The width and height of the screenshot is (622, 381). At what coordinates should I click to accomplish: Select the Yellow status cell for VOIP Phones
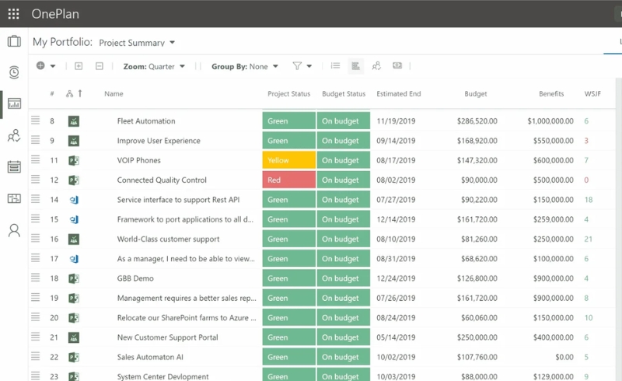[288, 160]
